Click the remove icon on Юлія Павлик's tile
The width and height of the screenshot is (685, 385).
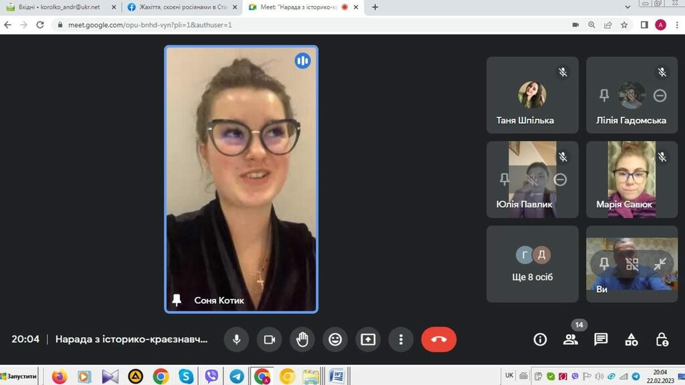[x=561, y=179]
